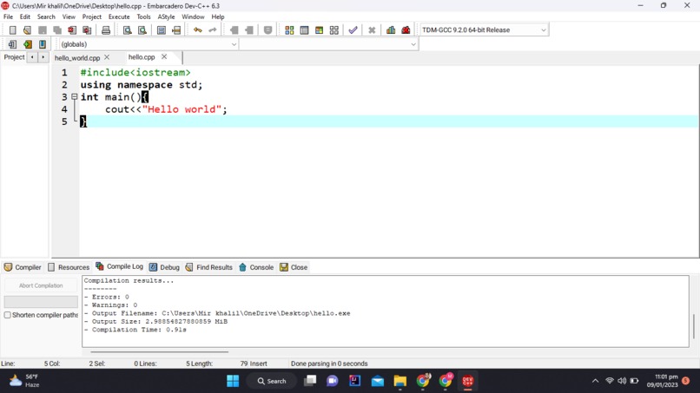Open the Execute menu
Viewport: 700px width, 393px height.
(119, 16)
